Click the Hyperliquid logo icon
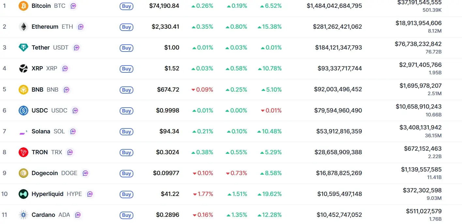Image resolution: width=462 pixels, height=224 pixels. [23, 194]
